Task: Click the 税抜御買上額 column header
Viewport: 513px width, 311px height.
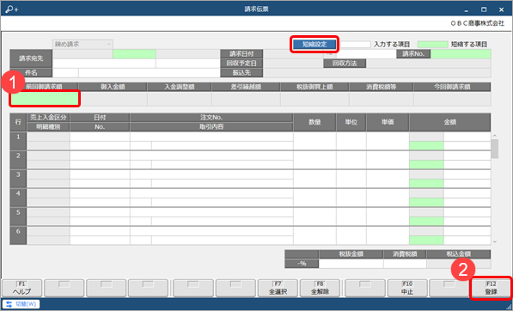Action: point(315,87)
